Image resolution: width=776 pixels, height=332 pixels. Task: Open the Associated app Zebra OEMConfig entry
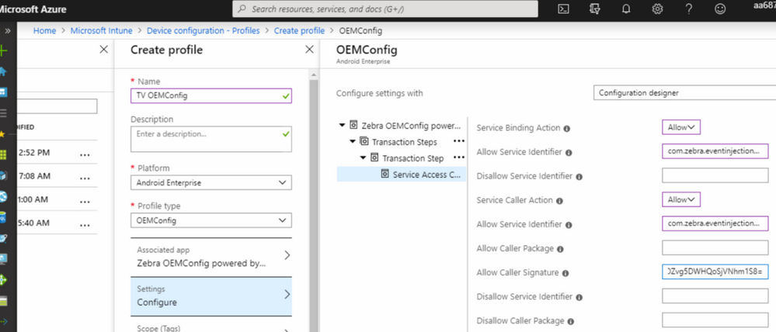click(211, 257)
